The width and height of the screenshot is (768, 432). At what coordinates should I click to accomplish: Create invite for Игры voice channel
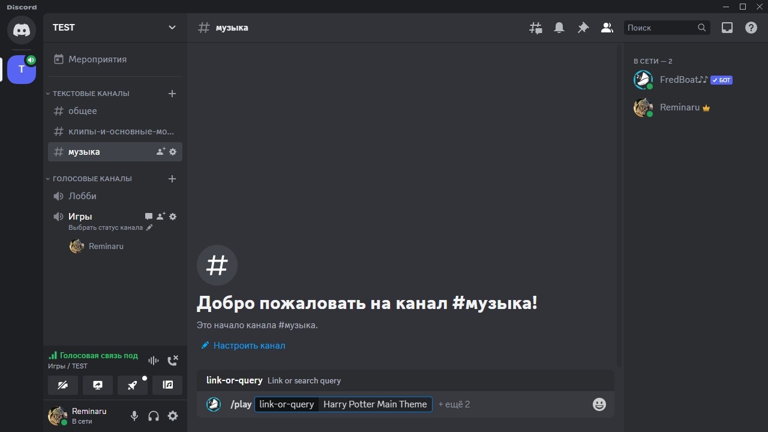pos(161,217)
